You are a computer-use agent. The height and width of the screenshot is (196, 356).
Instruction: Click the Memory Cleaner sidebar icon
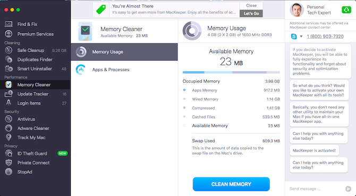pos(9,84)
